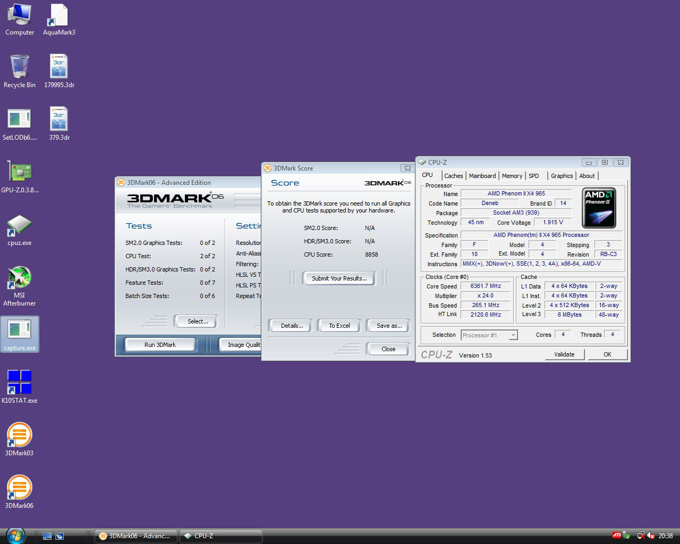Click Run 3DMark button

(160, 345)
